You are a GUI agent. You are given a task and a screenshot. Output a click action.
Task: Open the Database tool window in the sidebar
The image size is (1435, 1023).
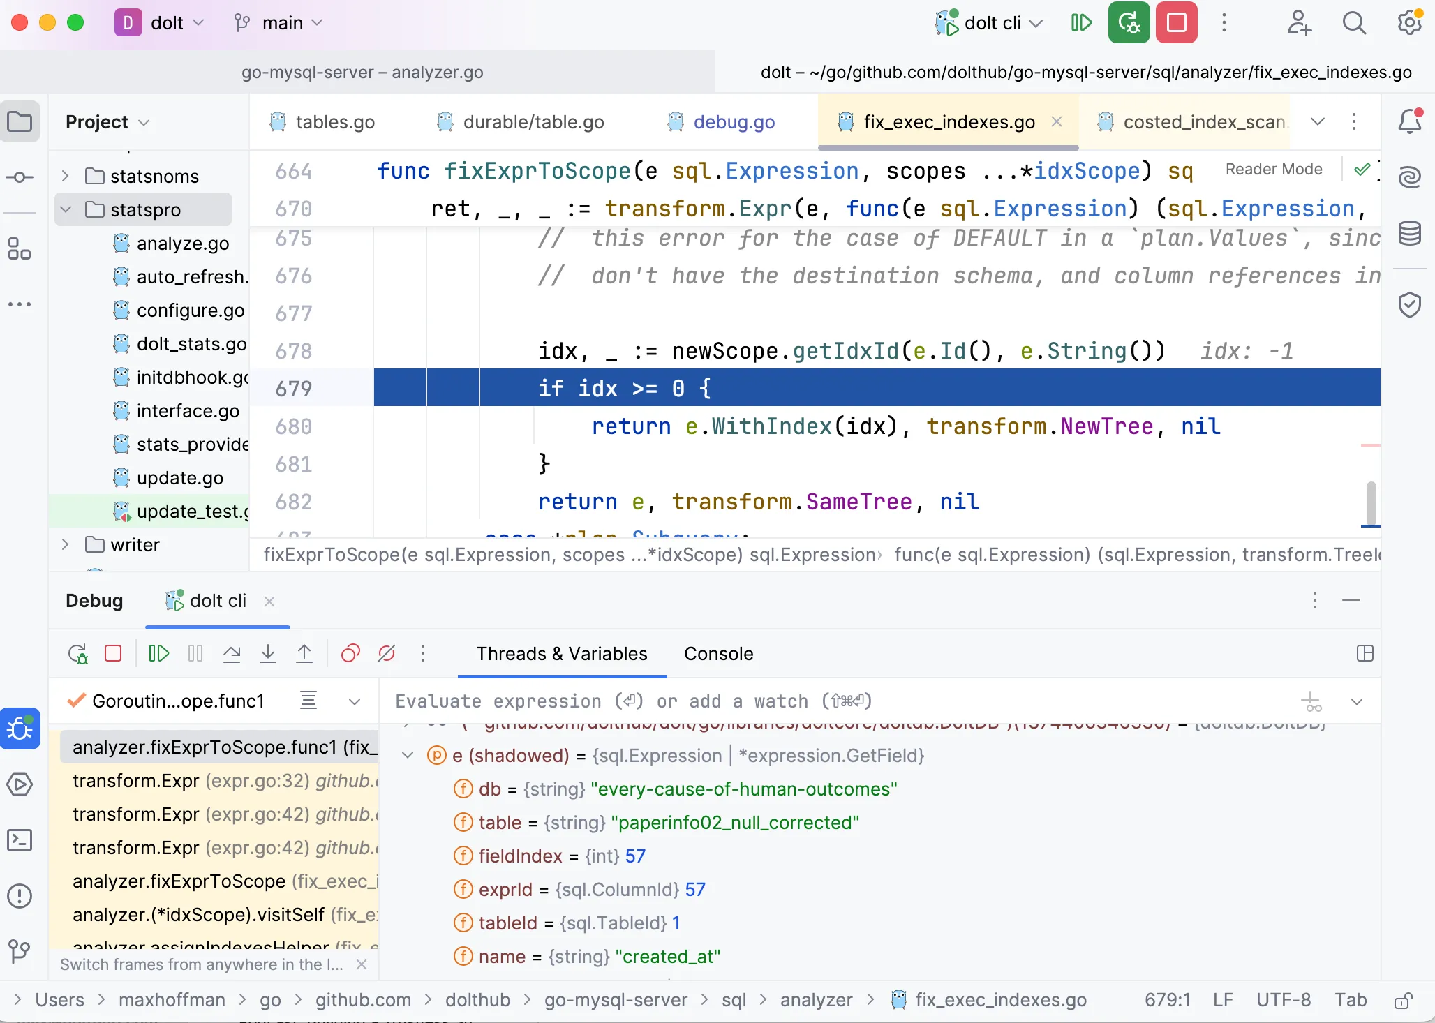coord(1410,233)
